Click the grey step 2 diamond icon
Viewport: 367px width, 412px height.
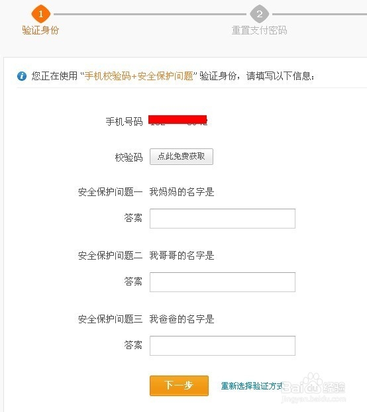[259, 14]
